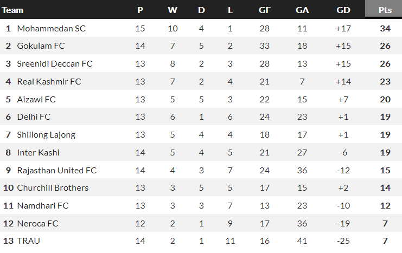This screenshot has height=253, width=402.
Task: Click Shillong Lajong team name
Action: tap(46, 135)
